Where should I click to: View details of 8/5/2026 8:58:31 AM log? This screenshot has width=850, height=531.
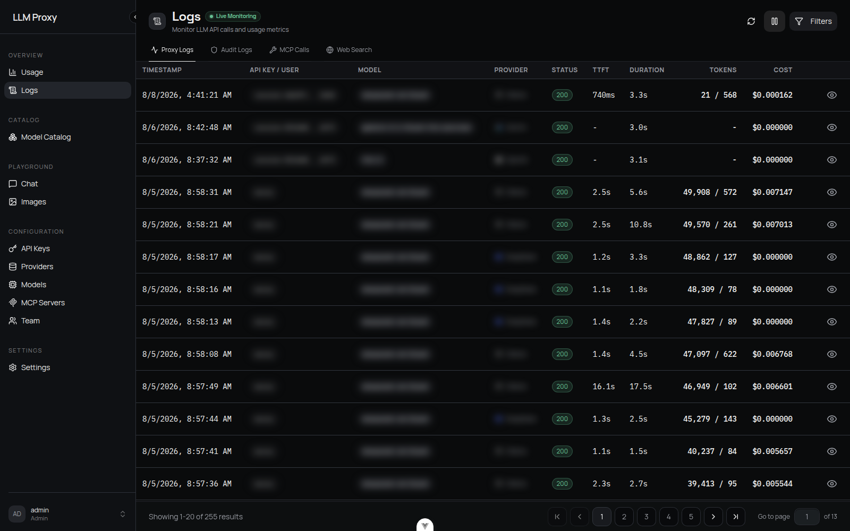point(832,192)
